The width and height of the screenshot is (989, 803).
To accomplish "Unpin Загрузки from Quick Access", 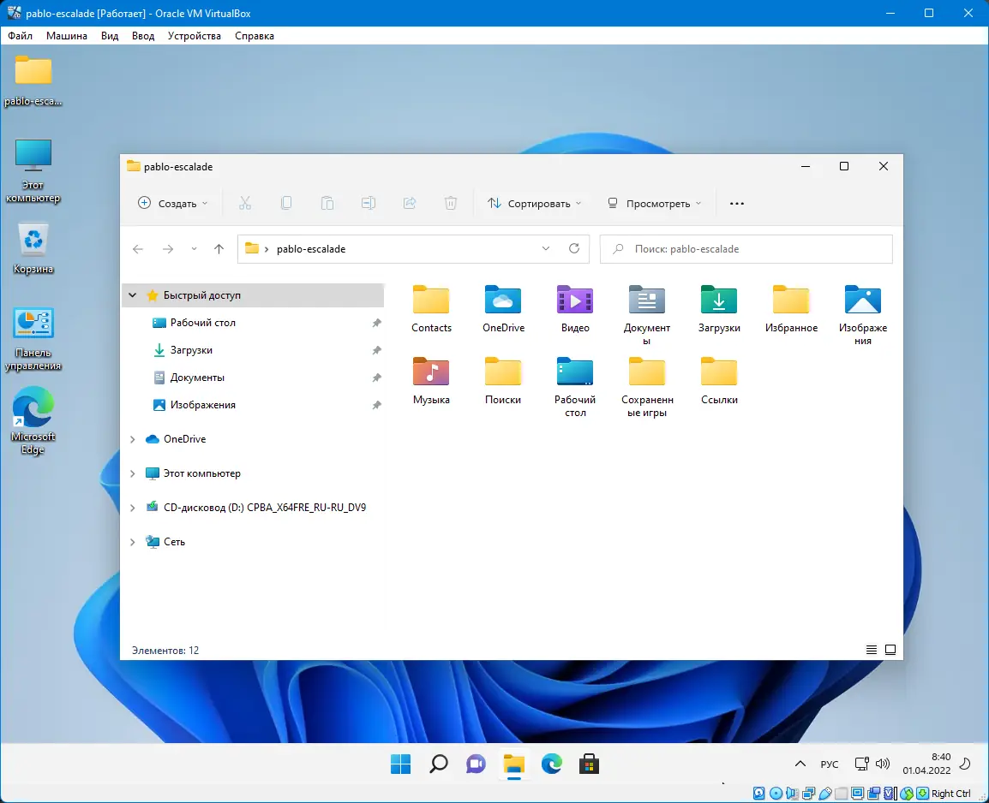I will (x=376, y=350).
